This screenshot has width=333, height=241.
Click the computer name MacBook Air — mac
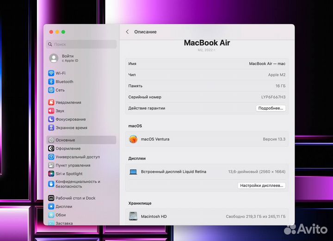pyautogui.click(x=267, y=64)
